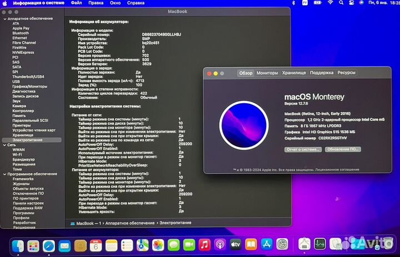Select Брандмауэр in the sidebar
The height and width of the screenshot is (257, 400).
(x=24, y=159)
